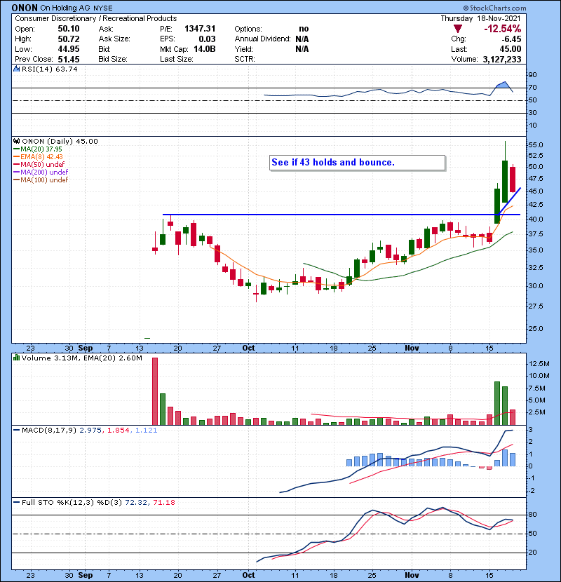Click the EMA(8) 42.43 legend entry
The width and height of the screenshot is (561, 582).
41,157
